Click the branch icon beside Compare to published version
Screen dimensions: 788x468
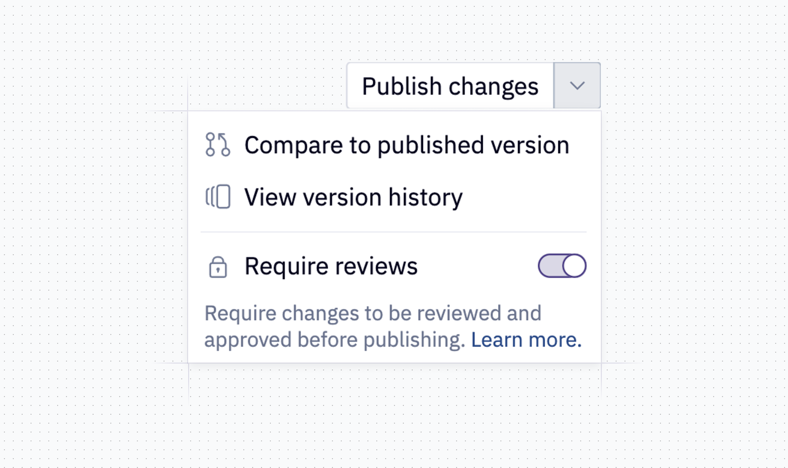coord(218,145)
